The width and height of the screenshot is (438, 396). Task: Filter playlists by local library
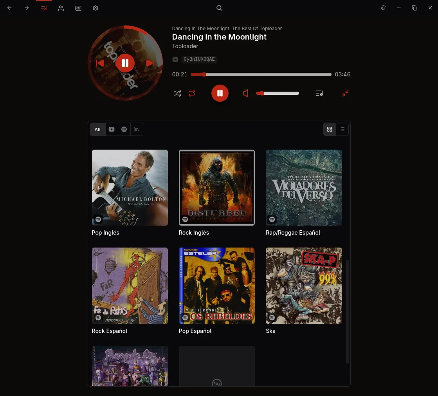tap(136, 129)
